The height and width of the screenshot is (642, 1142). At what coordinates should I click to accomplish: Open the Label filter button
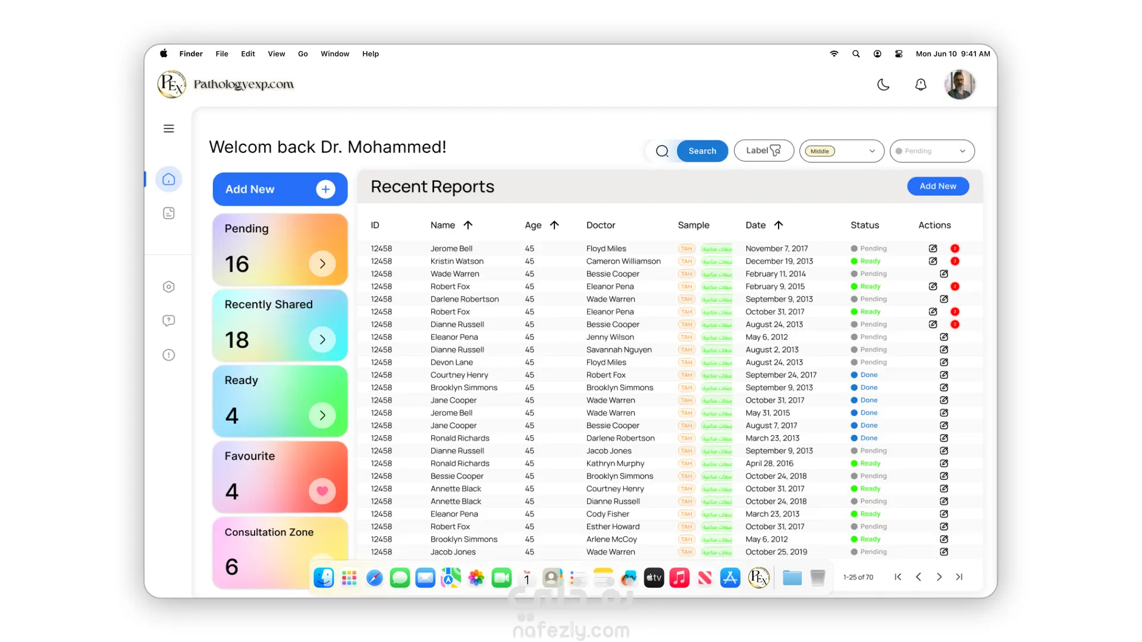pyautogui.click(x=763, y=150)
